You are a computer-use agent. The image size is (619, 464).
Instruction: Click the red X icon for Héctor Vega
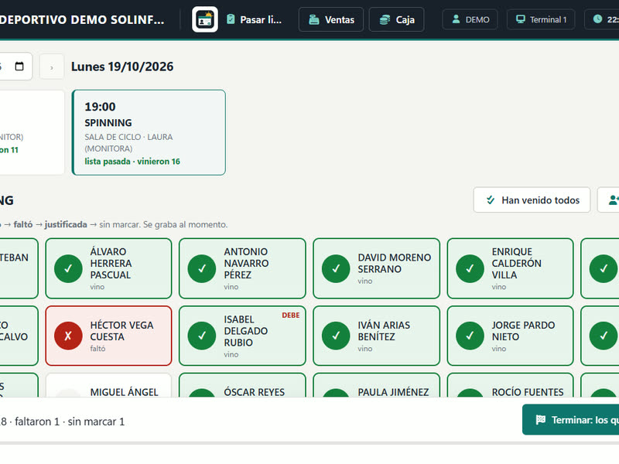(x=68, y=336)
